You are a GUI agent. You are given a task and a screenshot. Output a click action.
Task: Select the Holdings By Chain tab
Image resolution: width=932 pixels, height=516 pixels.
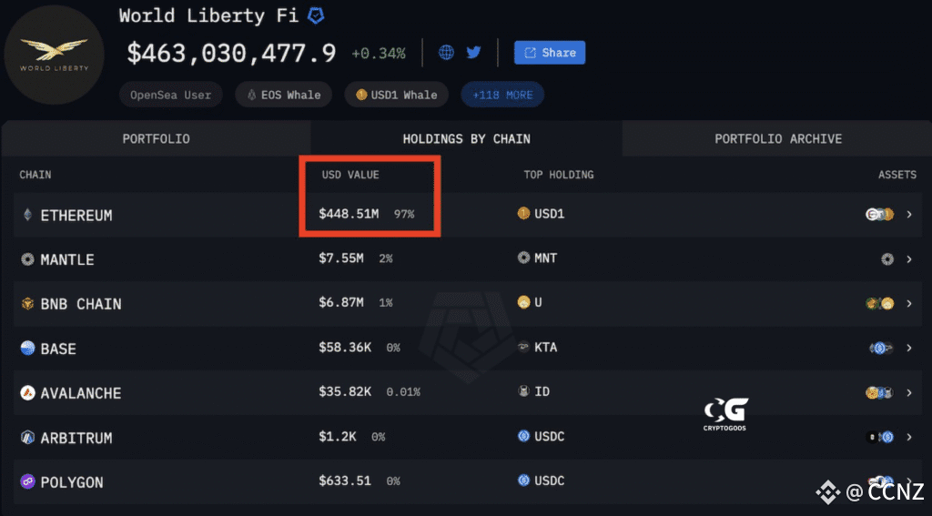click(x=467, y=139)
